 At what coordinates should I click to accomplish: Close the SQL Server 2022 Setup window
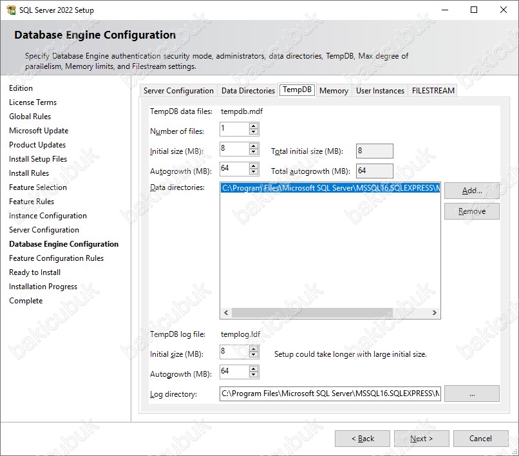[504, 10]
